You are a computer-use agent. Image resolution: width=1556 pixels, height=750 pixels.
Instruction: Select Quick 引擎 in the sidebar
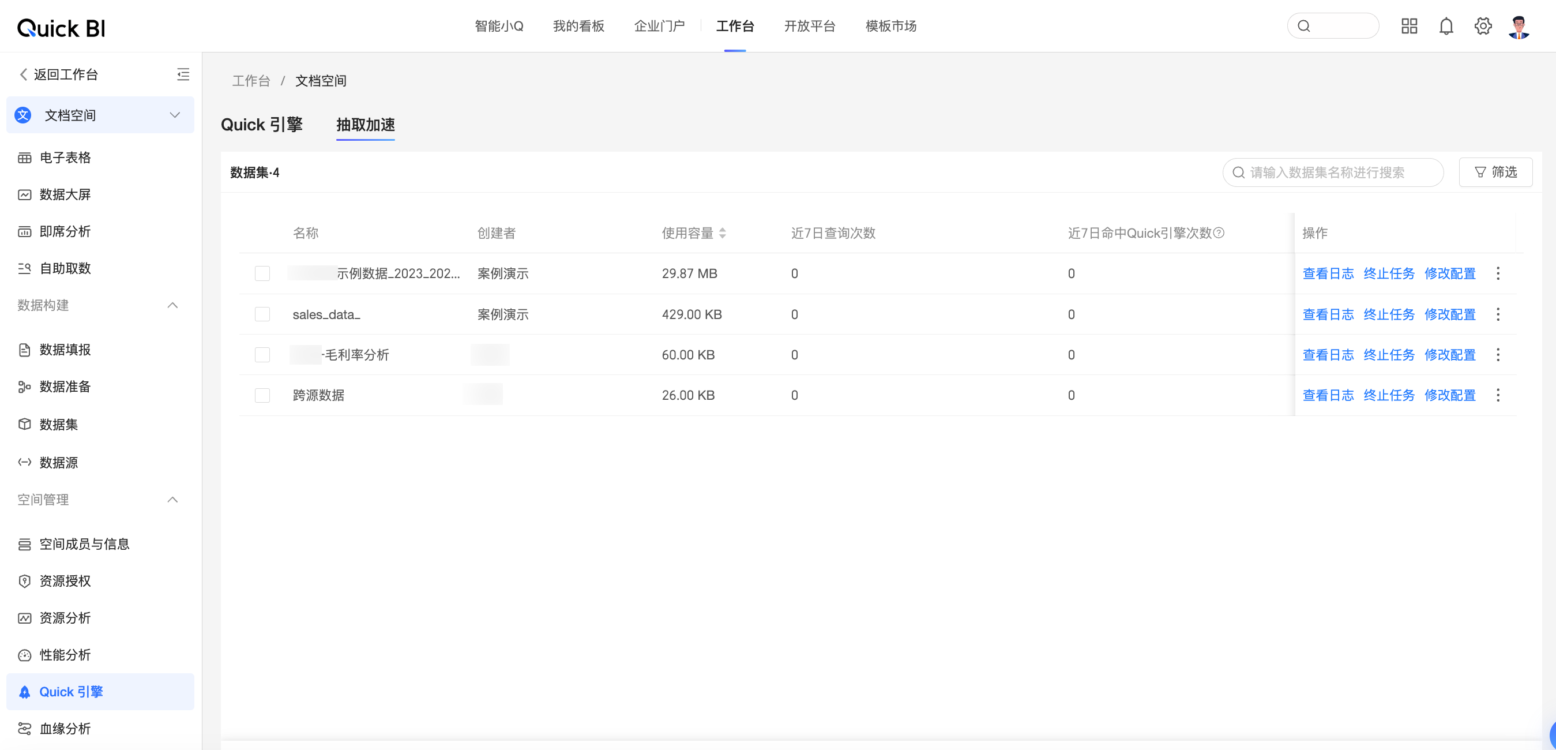point(100,692)
